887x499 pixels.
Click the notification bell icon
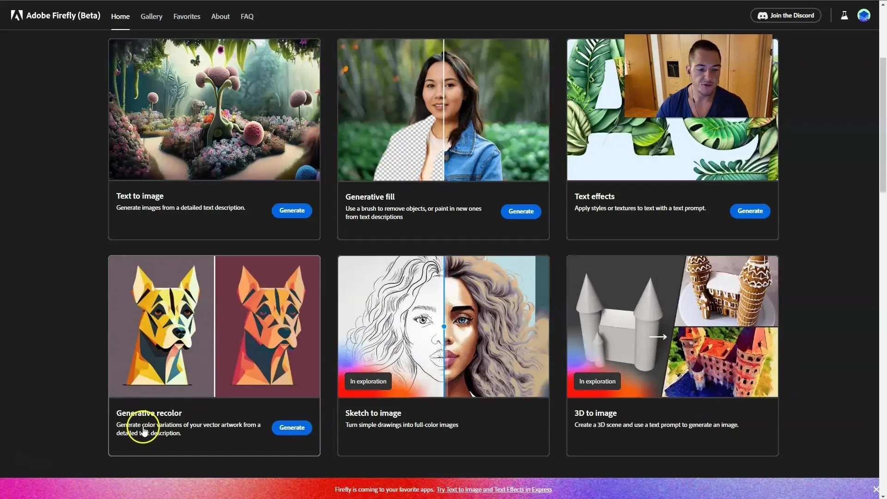pos(844,15)
